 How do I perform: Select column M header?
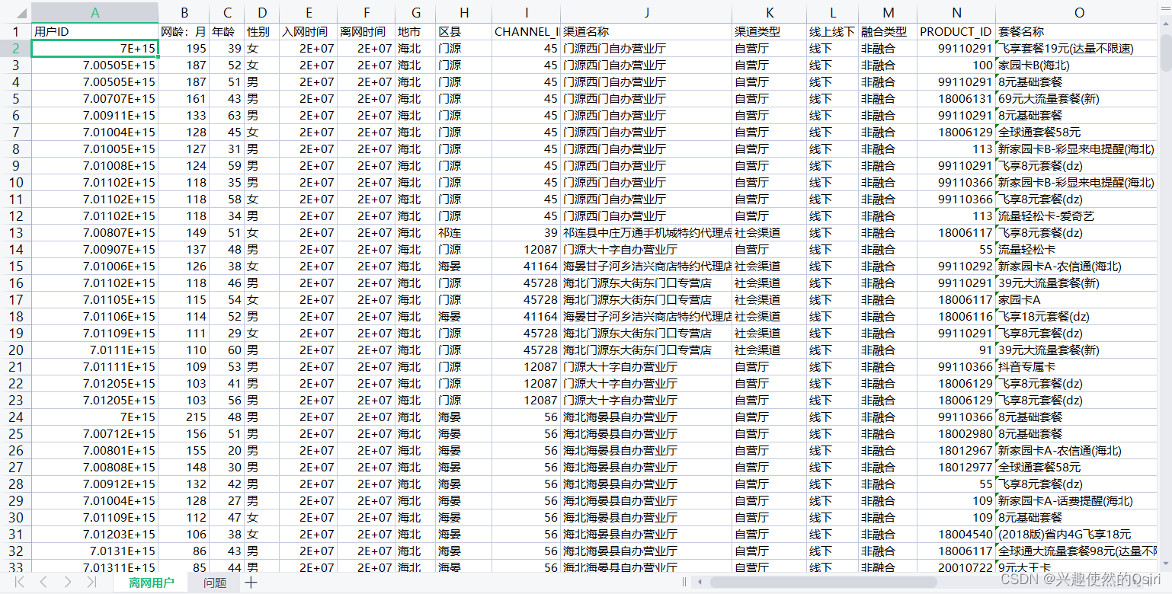[x=888, y=13]
